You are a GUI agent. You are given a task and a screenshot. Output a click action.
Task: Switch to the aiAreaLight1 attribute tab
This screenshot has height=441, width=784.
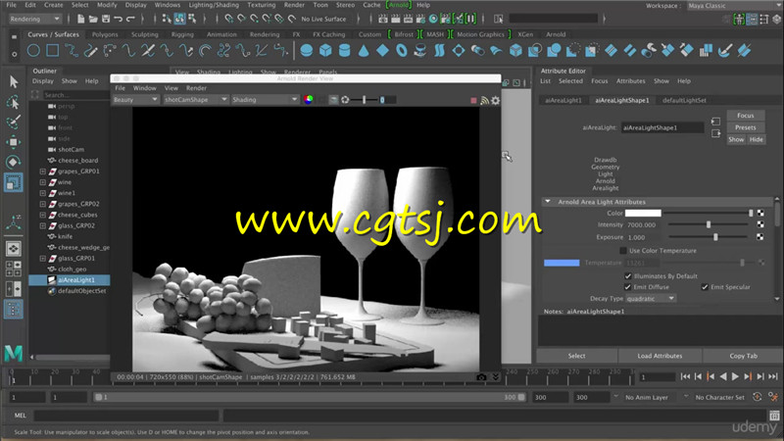pos(563,100)
